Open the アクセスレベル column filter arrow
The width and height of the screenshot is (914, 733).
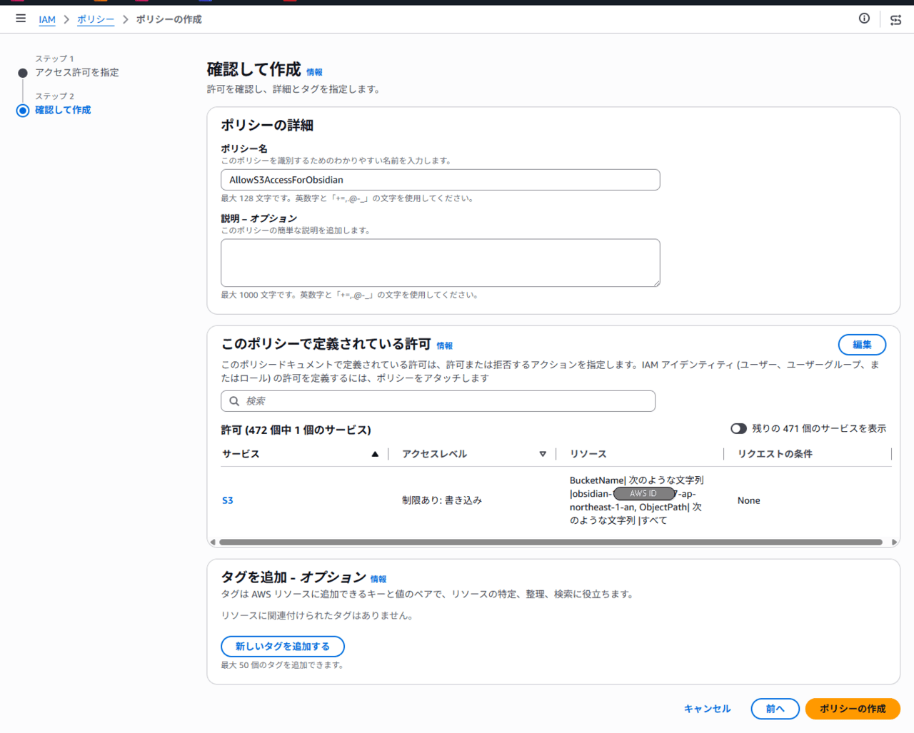[x=543, y=454]
